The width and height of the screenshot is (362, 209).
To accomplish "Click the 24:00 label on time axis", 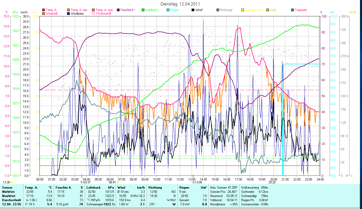I will (x=320, y=179).
